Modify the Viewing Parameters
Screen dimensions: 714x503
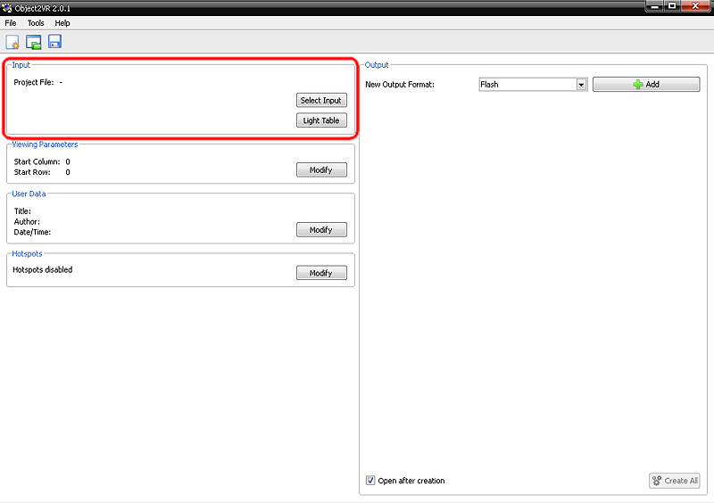(321, 169)
